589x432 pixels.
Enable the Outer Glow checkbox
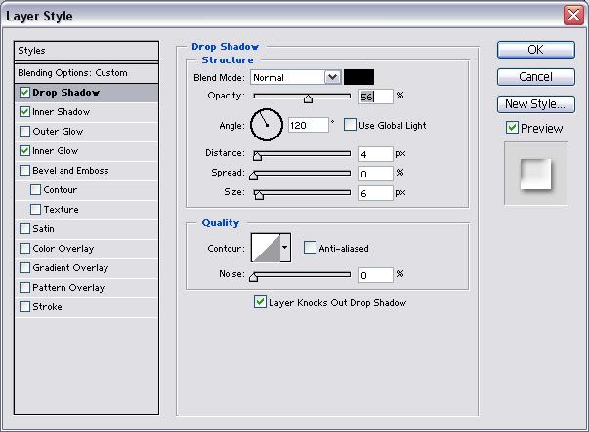click(24, 132)
